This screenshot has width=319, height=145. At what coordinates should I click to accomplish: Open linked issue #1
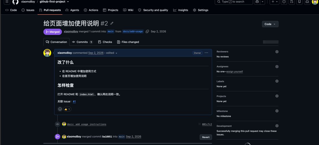click(x=74, y=101)
